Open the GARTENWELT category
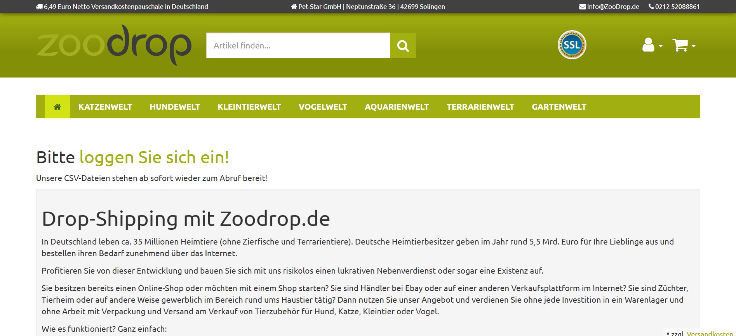Viewport: 736px width, 336px height. click(x=559, y=107)
